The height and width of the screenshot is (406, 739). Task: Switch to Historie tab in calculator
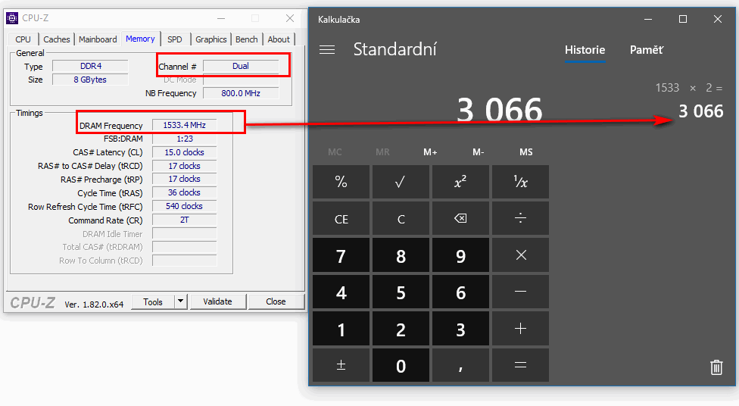pos(585,50)
